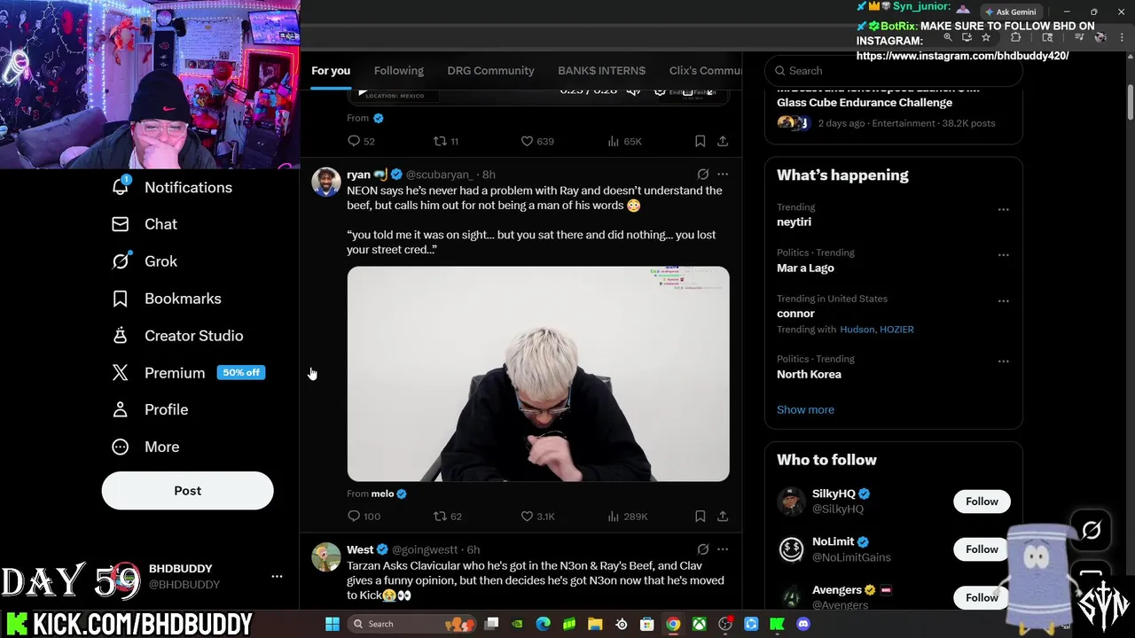Open Kick app from the taskbar
The height and width of the screenshot is (638, 1135).
[777, 624]
